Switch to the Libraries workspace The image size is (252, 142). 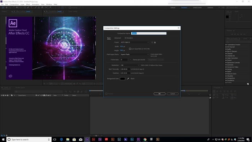pos(210,8)
